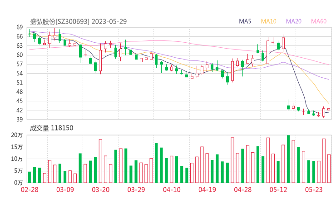The width and height of the screenshot is (336, 200).
Task: Click the 03-09 date axis label
Action: (65, 190)
